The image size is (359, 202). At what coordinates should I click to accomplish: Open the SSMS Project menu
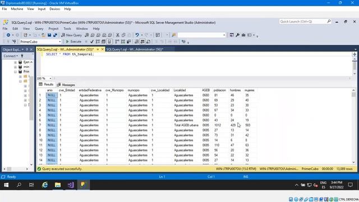click(x=53, y=29)
